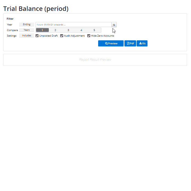Image resolution: width=191 pixels, height=191 pixels.
Task: Select 1 year to compare
Action: 42,30
